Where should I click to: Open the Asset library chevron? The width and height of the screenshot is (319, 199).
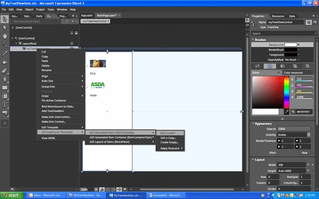[5, 123]
